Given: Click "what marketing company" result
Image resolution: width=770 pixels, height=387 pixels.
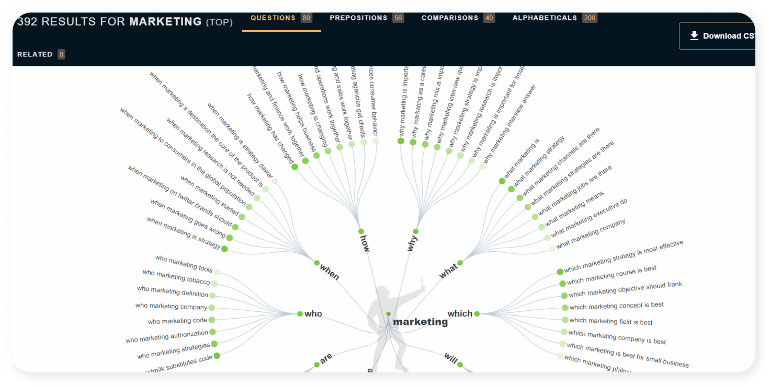Looking at the screenshot, I should click(591, 234).
